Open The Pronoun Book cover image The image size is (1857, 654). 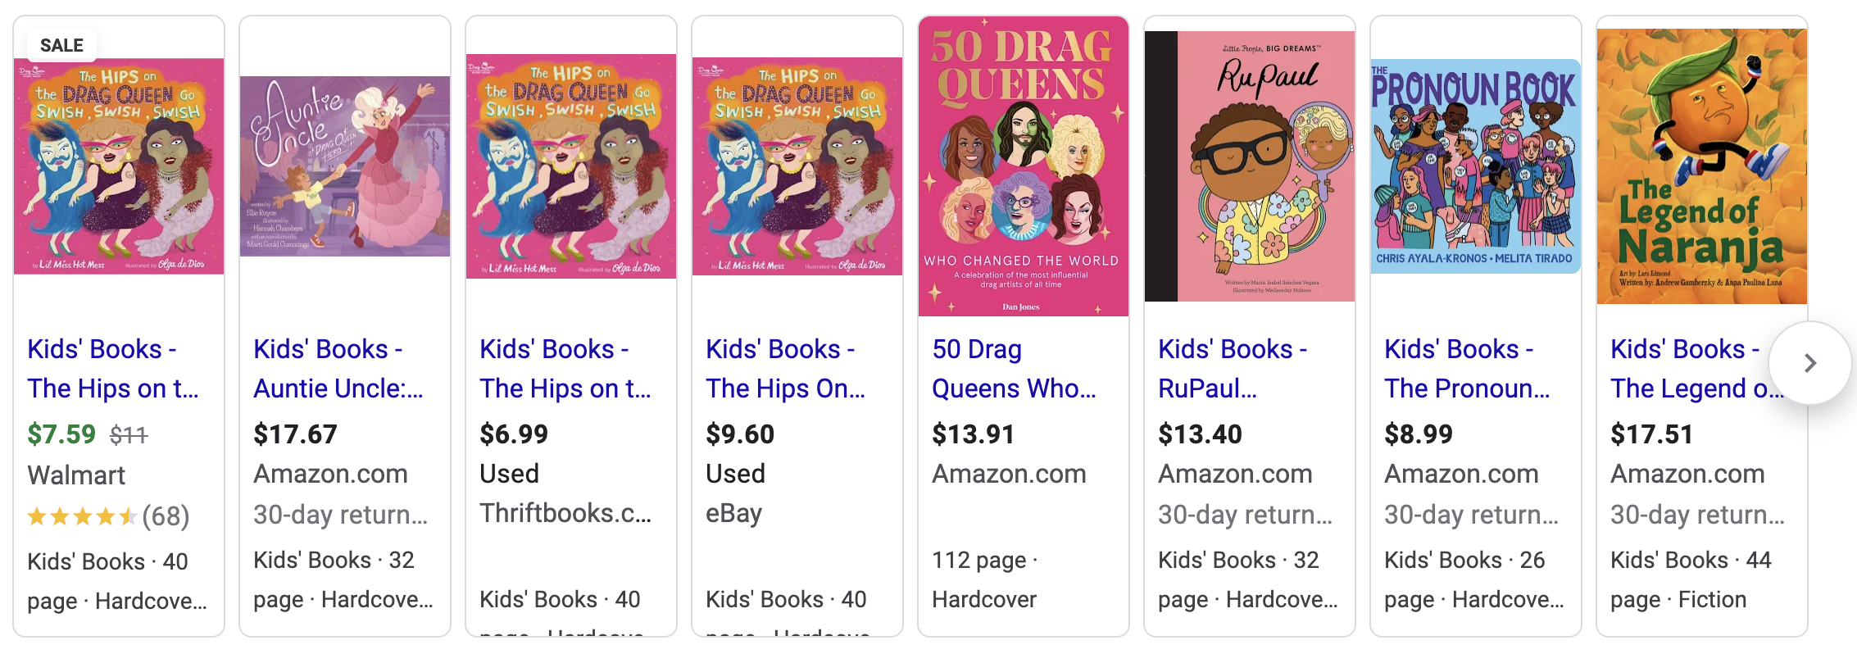coord(1476,166)
